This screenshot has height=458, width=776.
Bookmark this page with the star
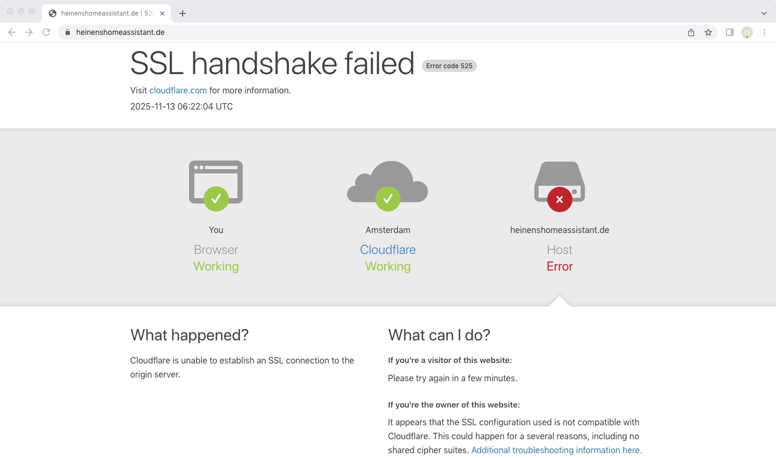[708, 32]
